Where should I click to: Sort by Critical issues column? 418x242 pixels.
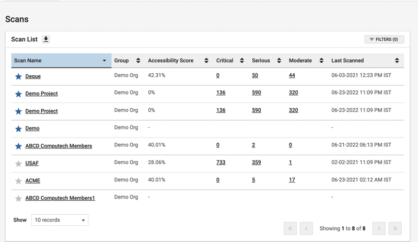tap(230, 61)
